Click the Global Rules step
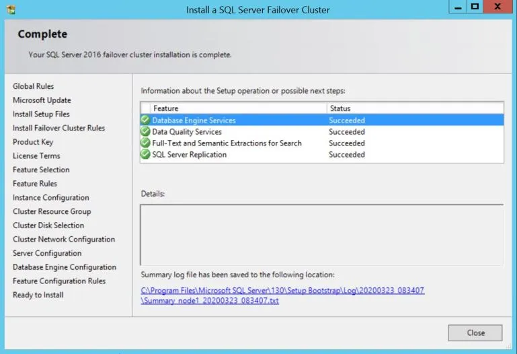Image resolution: width=517 pixels, height=354 pixels. (34, 86)
